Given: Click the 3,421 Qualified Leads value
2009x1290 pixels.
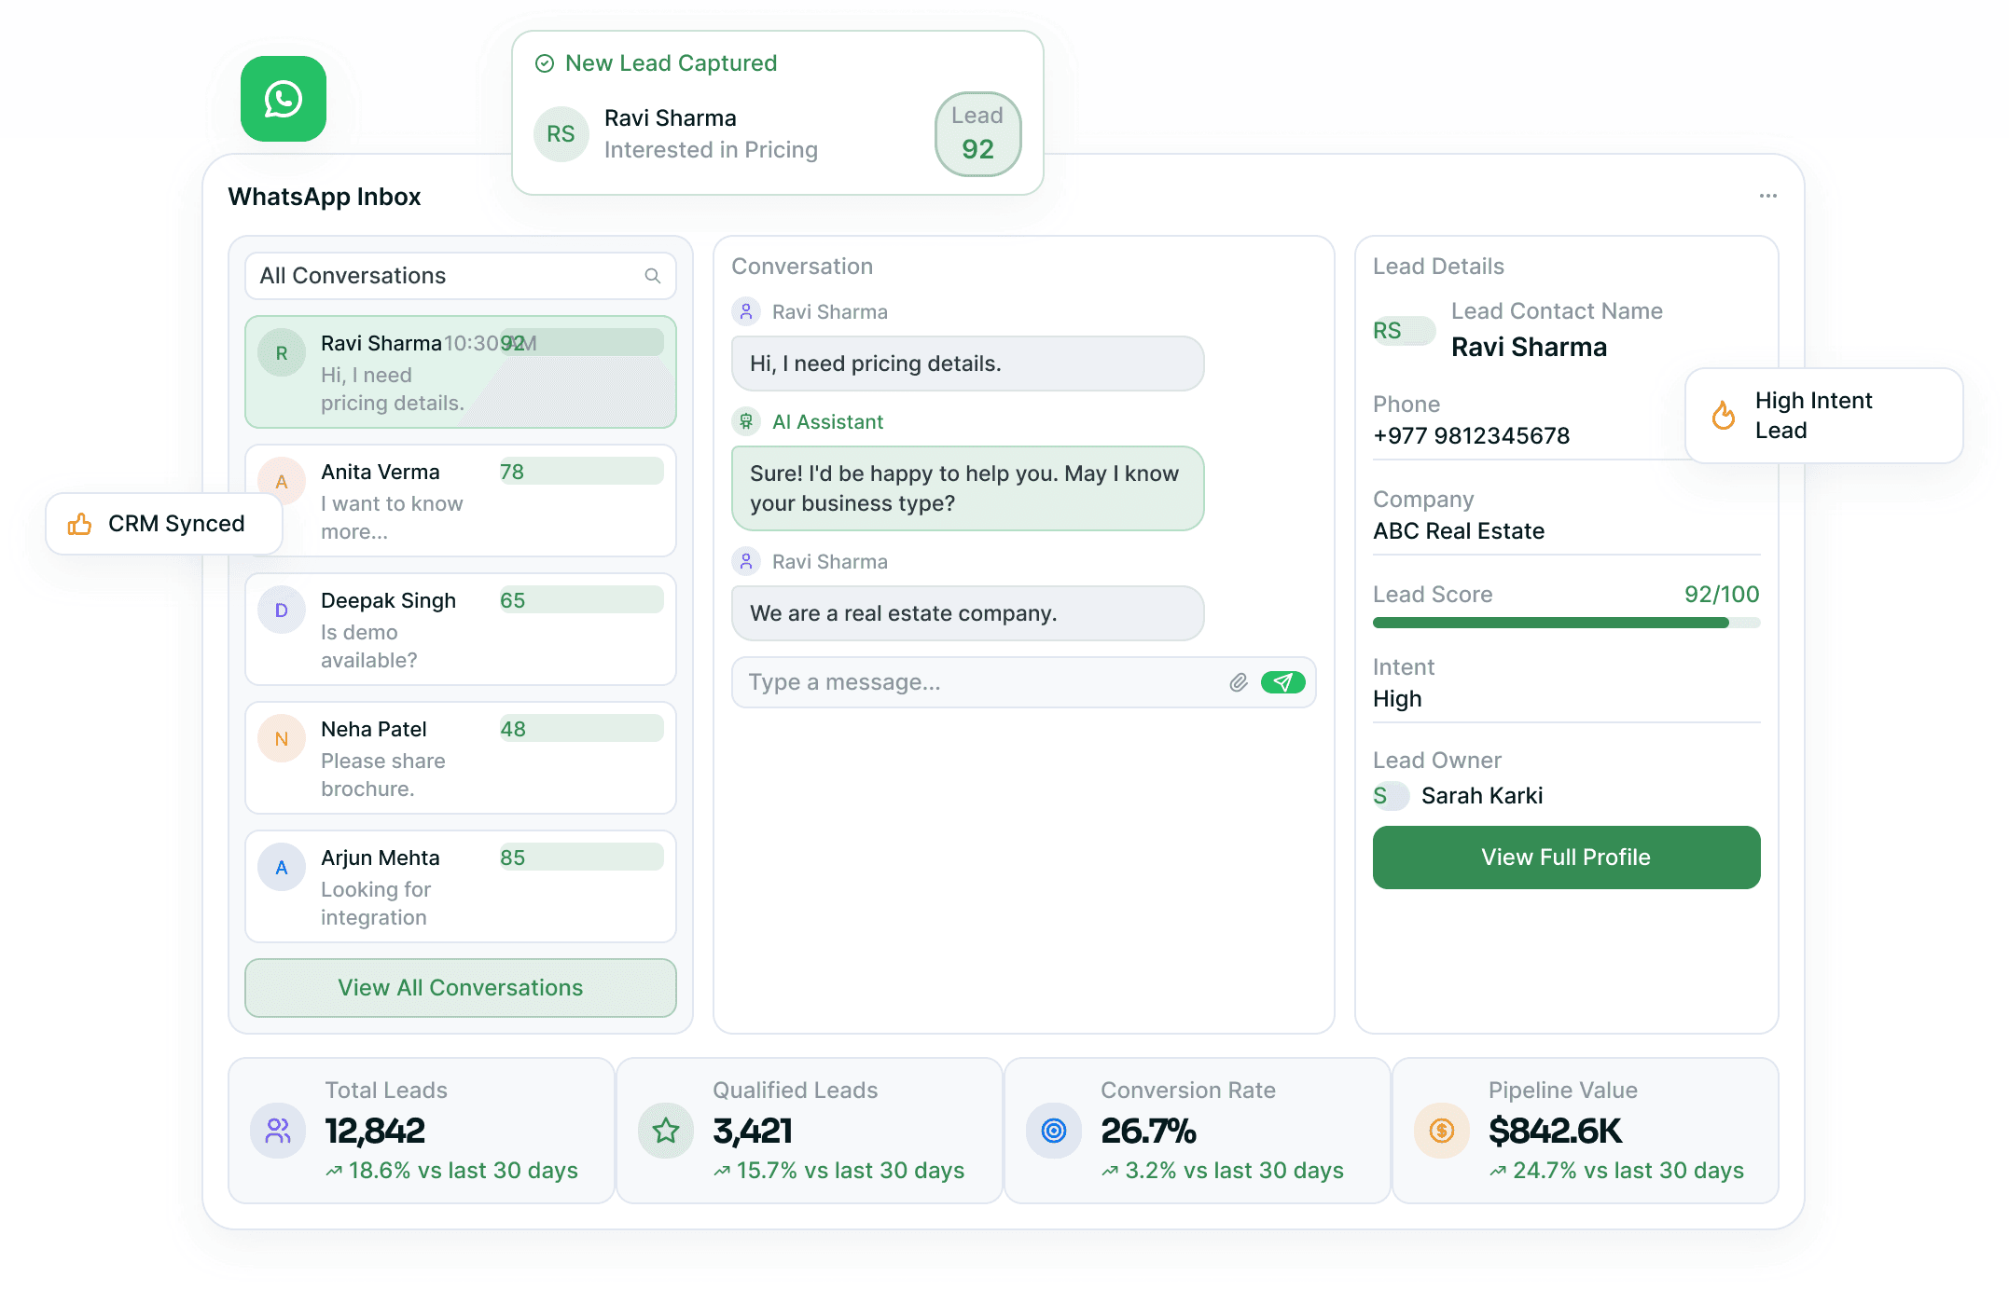Looking at the screenshot, I should [x=753, y=1131].
